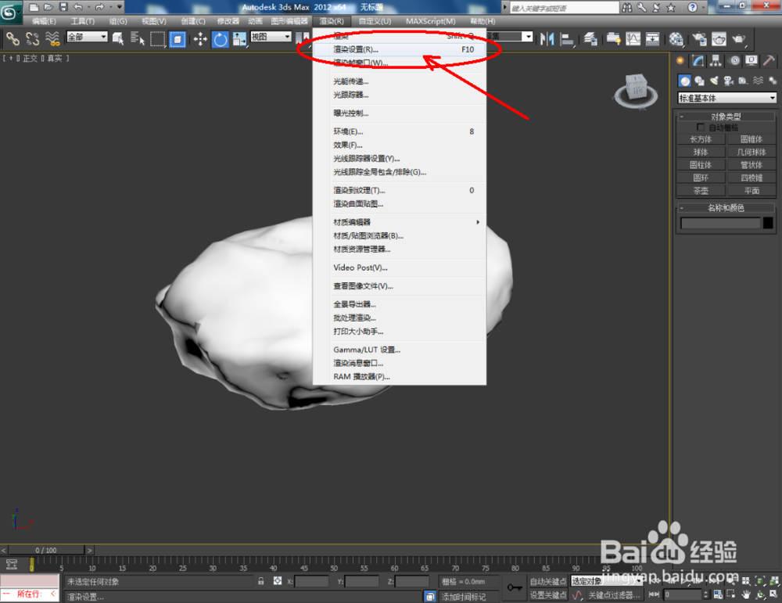782x603 pixels.
Task: Toggle 设置关键点 set key mode
Action: click(x=548, y=594)
